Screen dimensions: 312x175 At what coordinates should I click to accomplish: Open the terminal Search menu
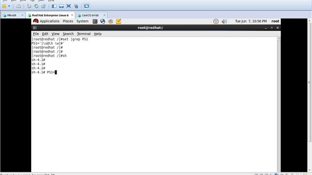(68, 34)
